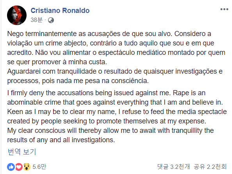The width and height of the screenshot is (232, 174).
Task: Click the globe public privacy icon
Action: (x=51, y=20)
